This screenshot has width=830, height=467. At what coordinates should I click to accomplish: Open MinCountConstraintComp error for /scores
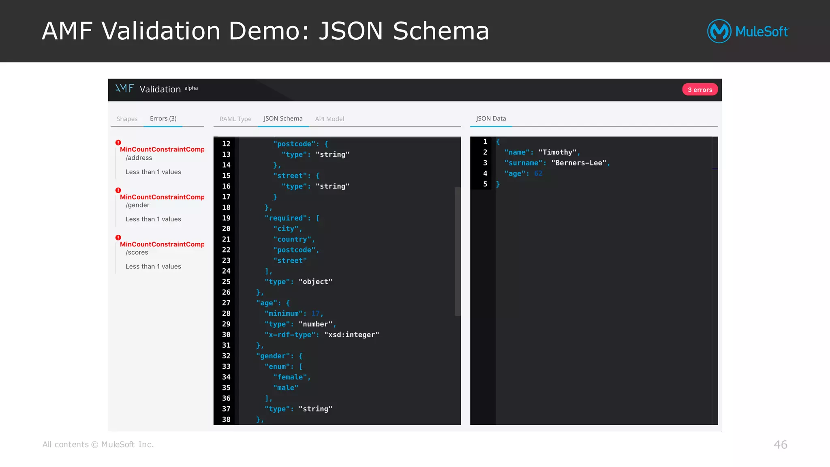162,244
